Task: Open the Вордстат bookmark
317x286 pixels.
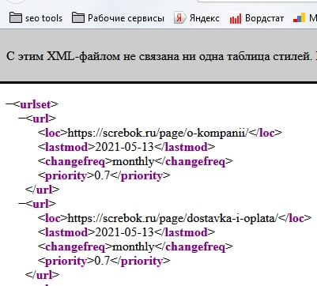Action: (256, 18)
